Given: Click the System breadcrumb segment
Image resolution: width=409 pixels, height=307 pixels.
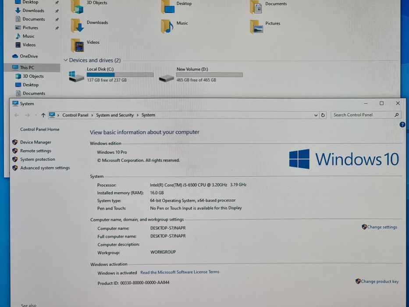Looking at the screenshot, I should (148, 115).
